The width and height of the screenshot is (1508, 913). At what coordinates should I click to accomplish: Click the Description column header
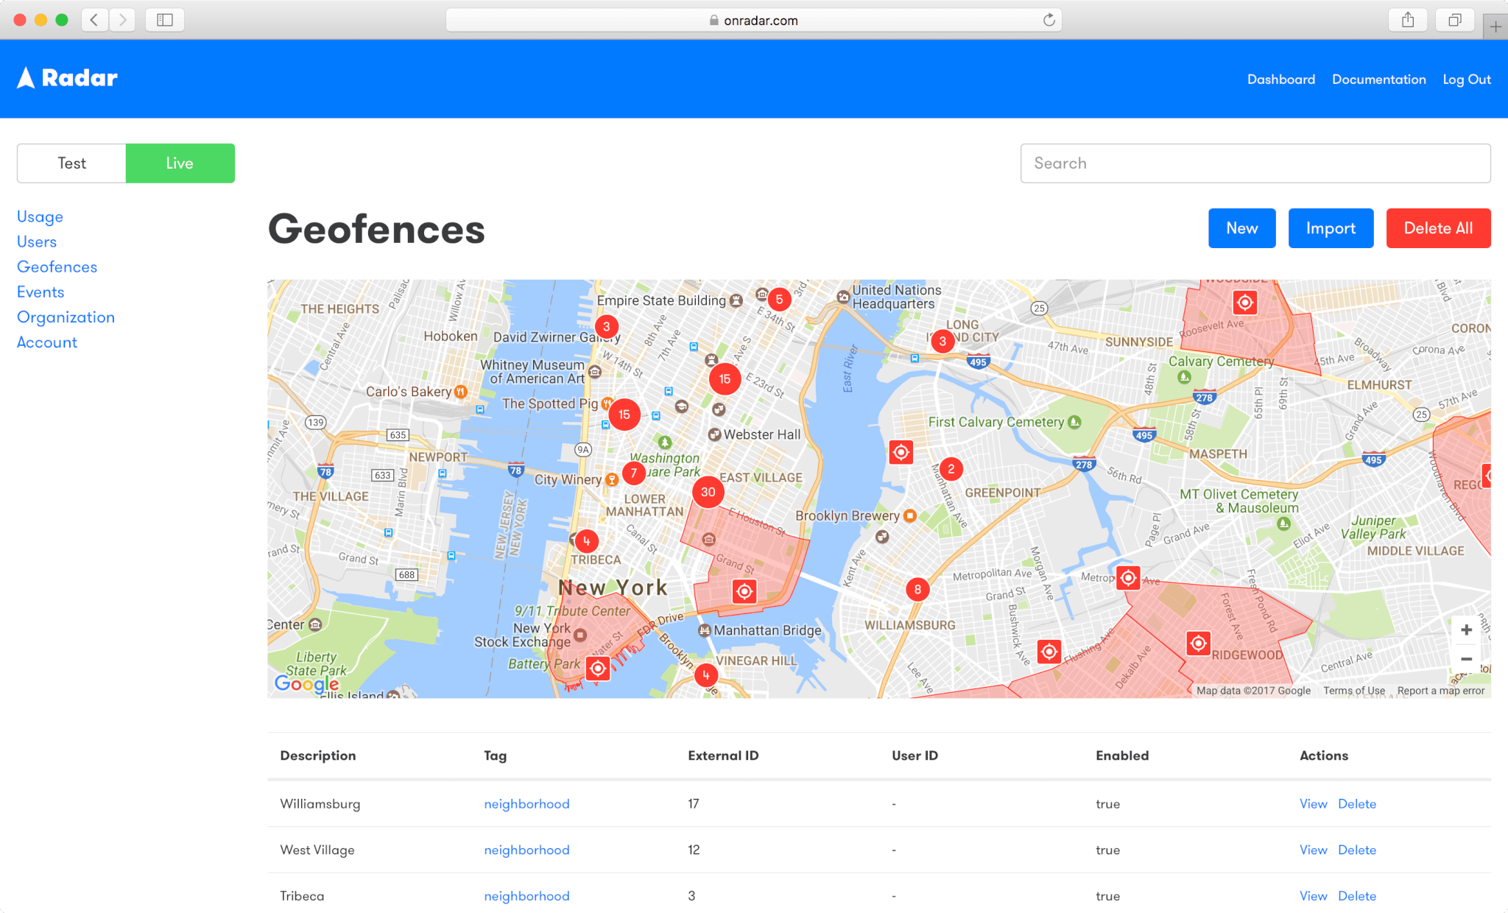[x=317, y=755]
